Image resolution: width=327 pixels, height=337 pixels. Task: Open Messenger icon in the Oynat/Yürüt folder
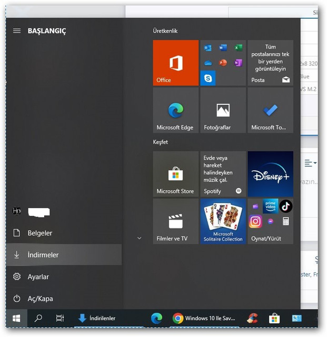(x=271, y=221)
